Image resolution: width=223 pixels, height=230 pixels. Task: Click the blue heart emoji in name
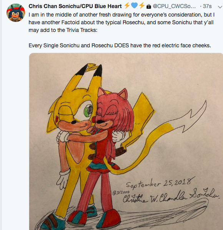pos(134,5)
